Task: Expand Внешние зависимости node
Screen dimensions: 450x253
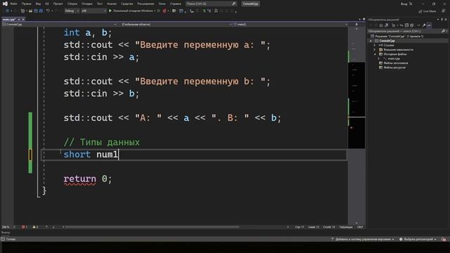Action: click(375, 50)
